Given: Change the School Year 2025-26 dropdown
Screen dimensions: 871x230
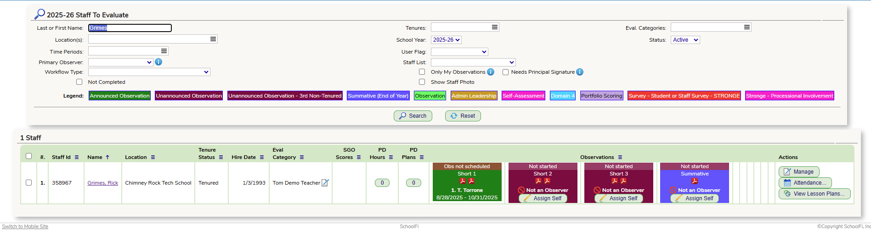Looking at the screenshot, I should 446,40.
